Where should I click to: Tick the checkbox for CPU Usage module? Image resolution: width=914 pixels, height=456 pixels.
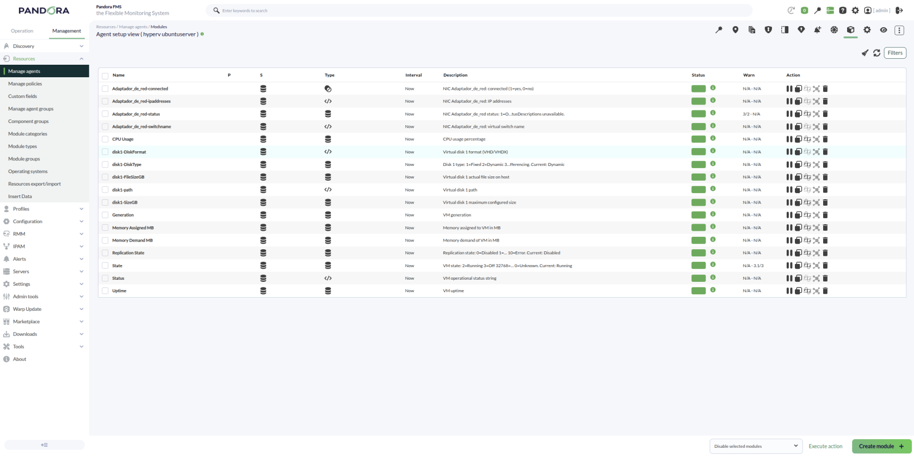(105, 139)
